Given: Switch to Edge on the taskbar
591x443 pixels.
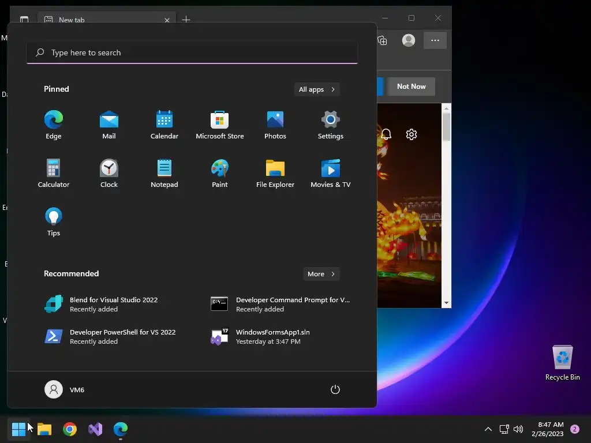Looking at the screenshot, I should pyautogui.click(x=121, y=429).
